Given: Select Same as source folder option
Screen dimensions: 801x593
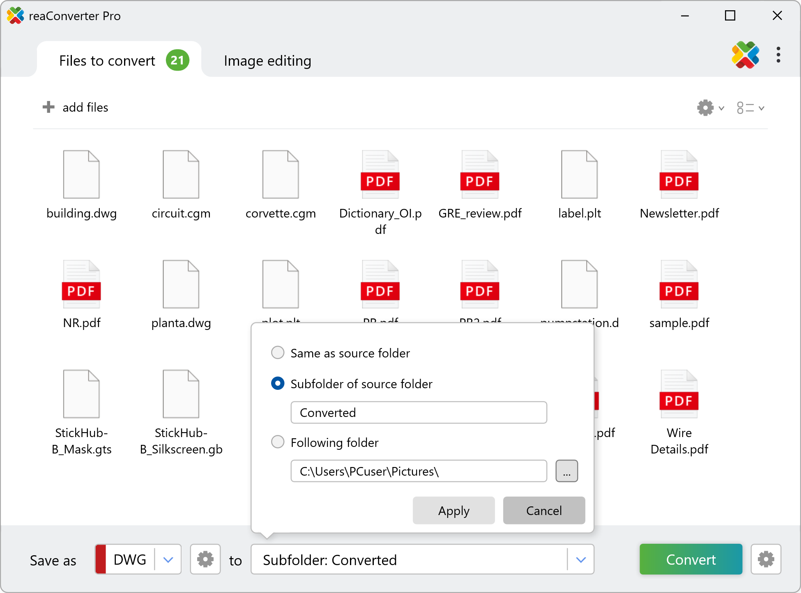Looking at the screenshot, I should point(278,353).
